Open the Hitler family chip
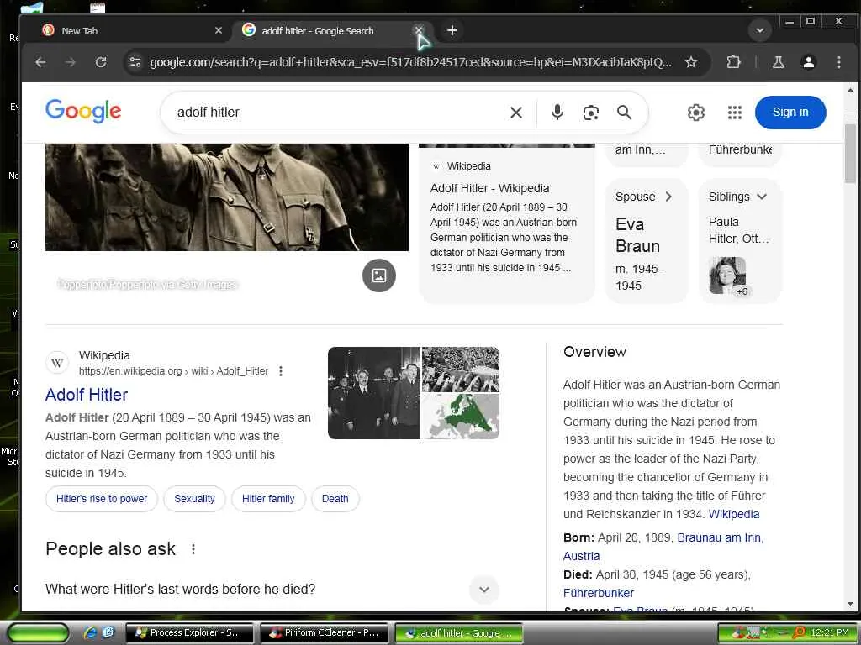Image resolution: width=861 pixels, height=645 pixels. [x=268, y=499]
